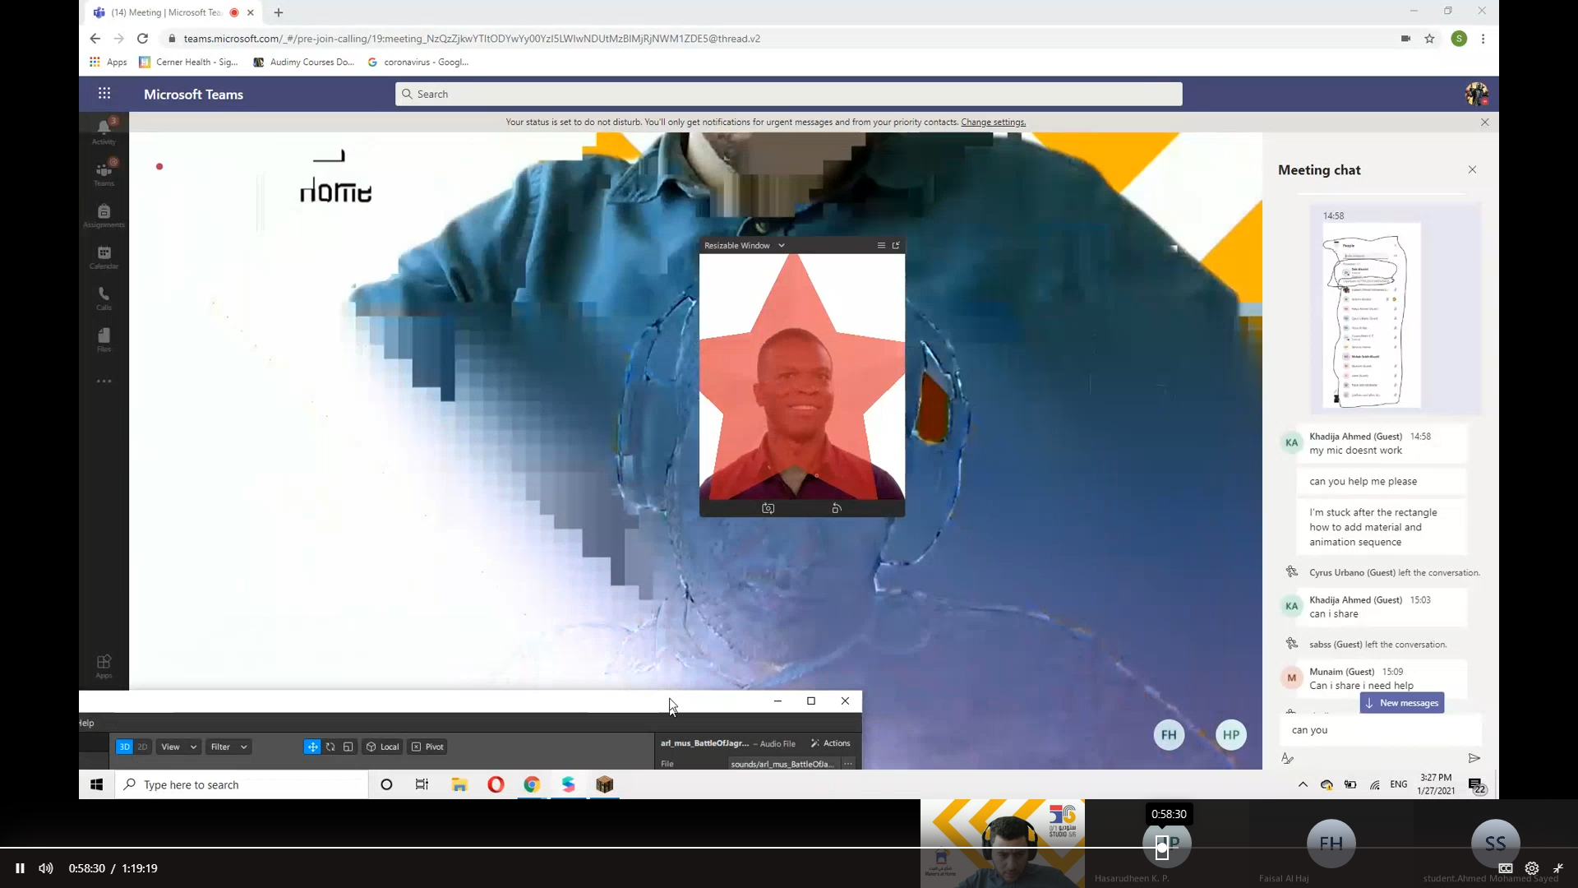
Task: Click the chat message box containing 'can you'
Action: 1380,730
